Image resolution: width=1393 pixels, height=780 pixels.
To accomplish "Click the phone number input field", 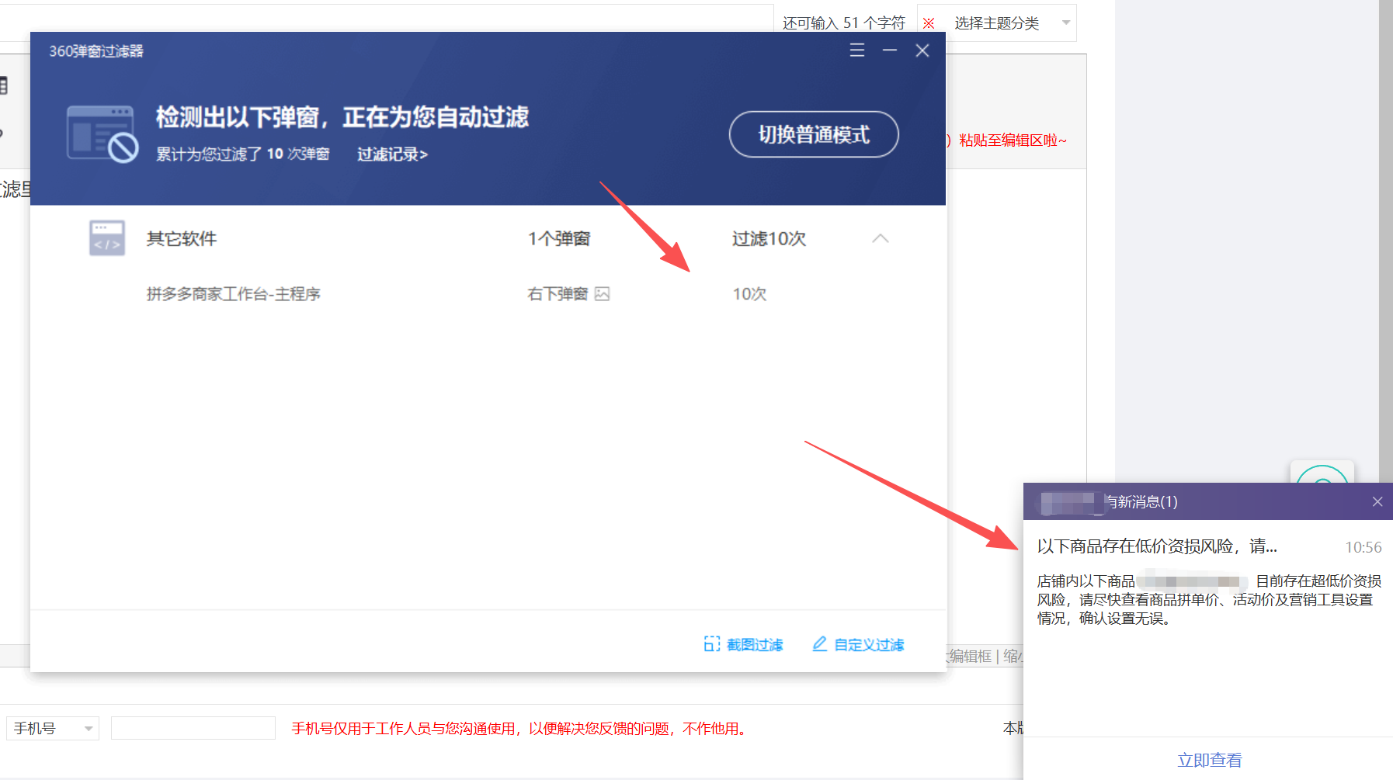I will (x=193, y=728).
